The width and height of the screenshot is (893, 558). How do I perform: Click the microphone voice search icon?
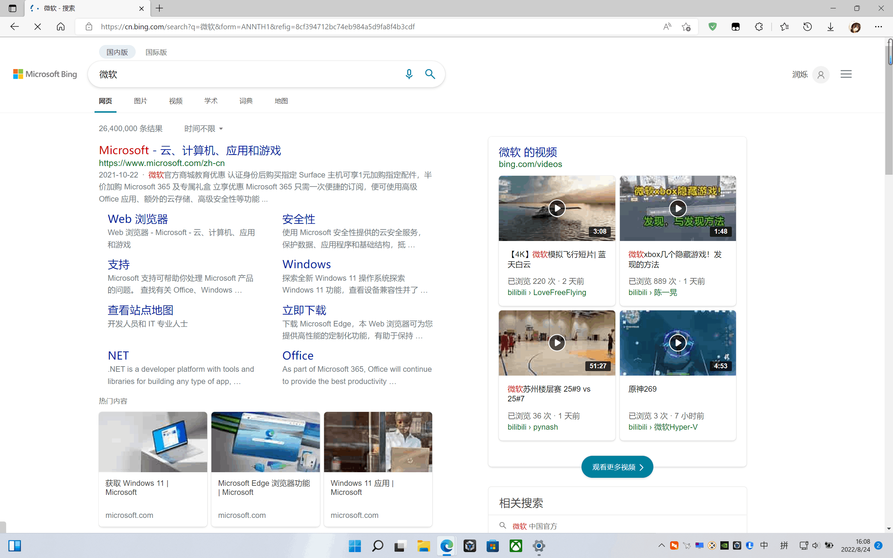tap(408, 74)
